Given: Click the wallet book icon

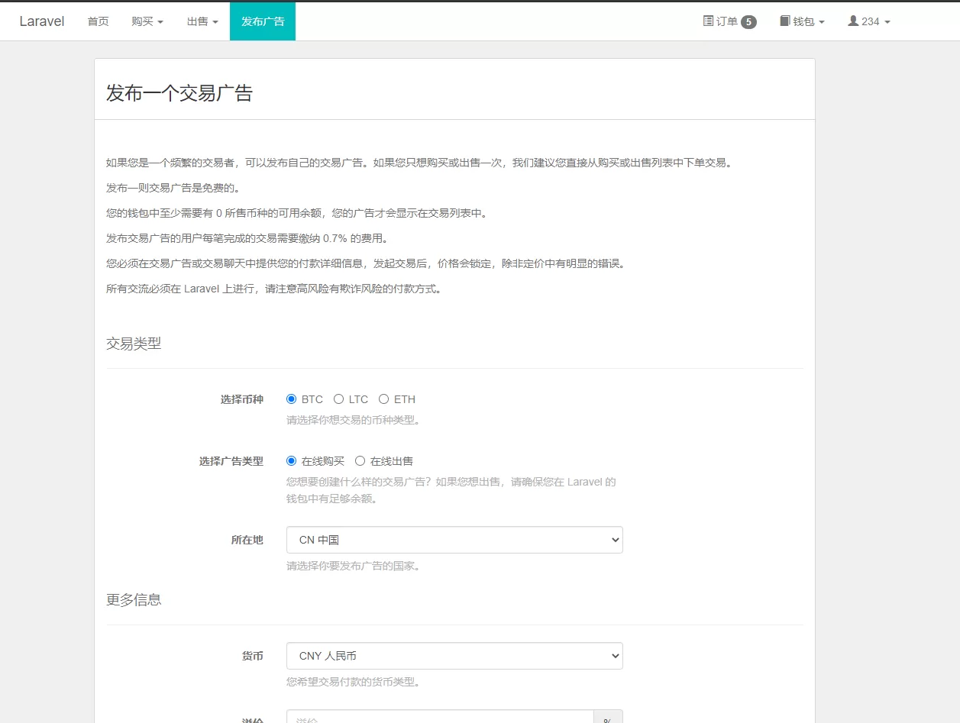Looking at the screenshot, I should [x=784, y=21].
